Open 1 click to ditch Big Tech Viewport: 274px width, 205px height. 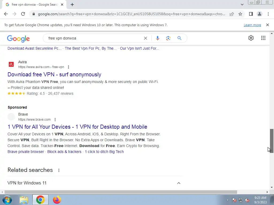pos(104,152)
